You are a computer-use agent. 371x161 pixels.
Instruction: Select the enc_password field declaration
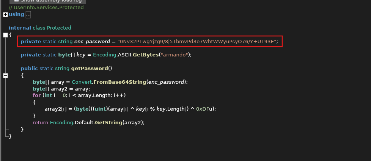[150, 42]
